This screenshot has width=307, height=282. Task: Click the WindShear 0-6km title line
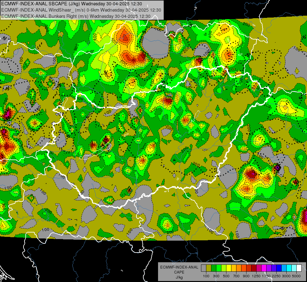pyautogui.click(x=81, y=10)
